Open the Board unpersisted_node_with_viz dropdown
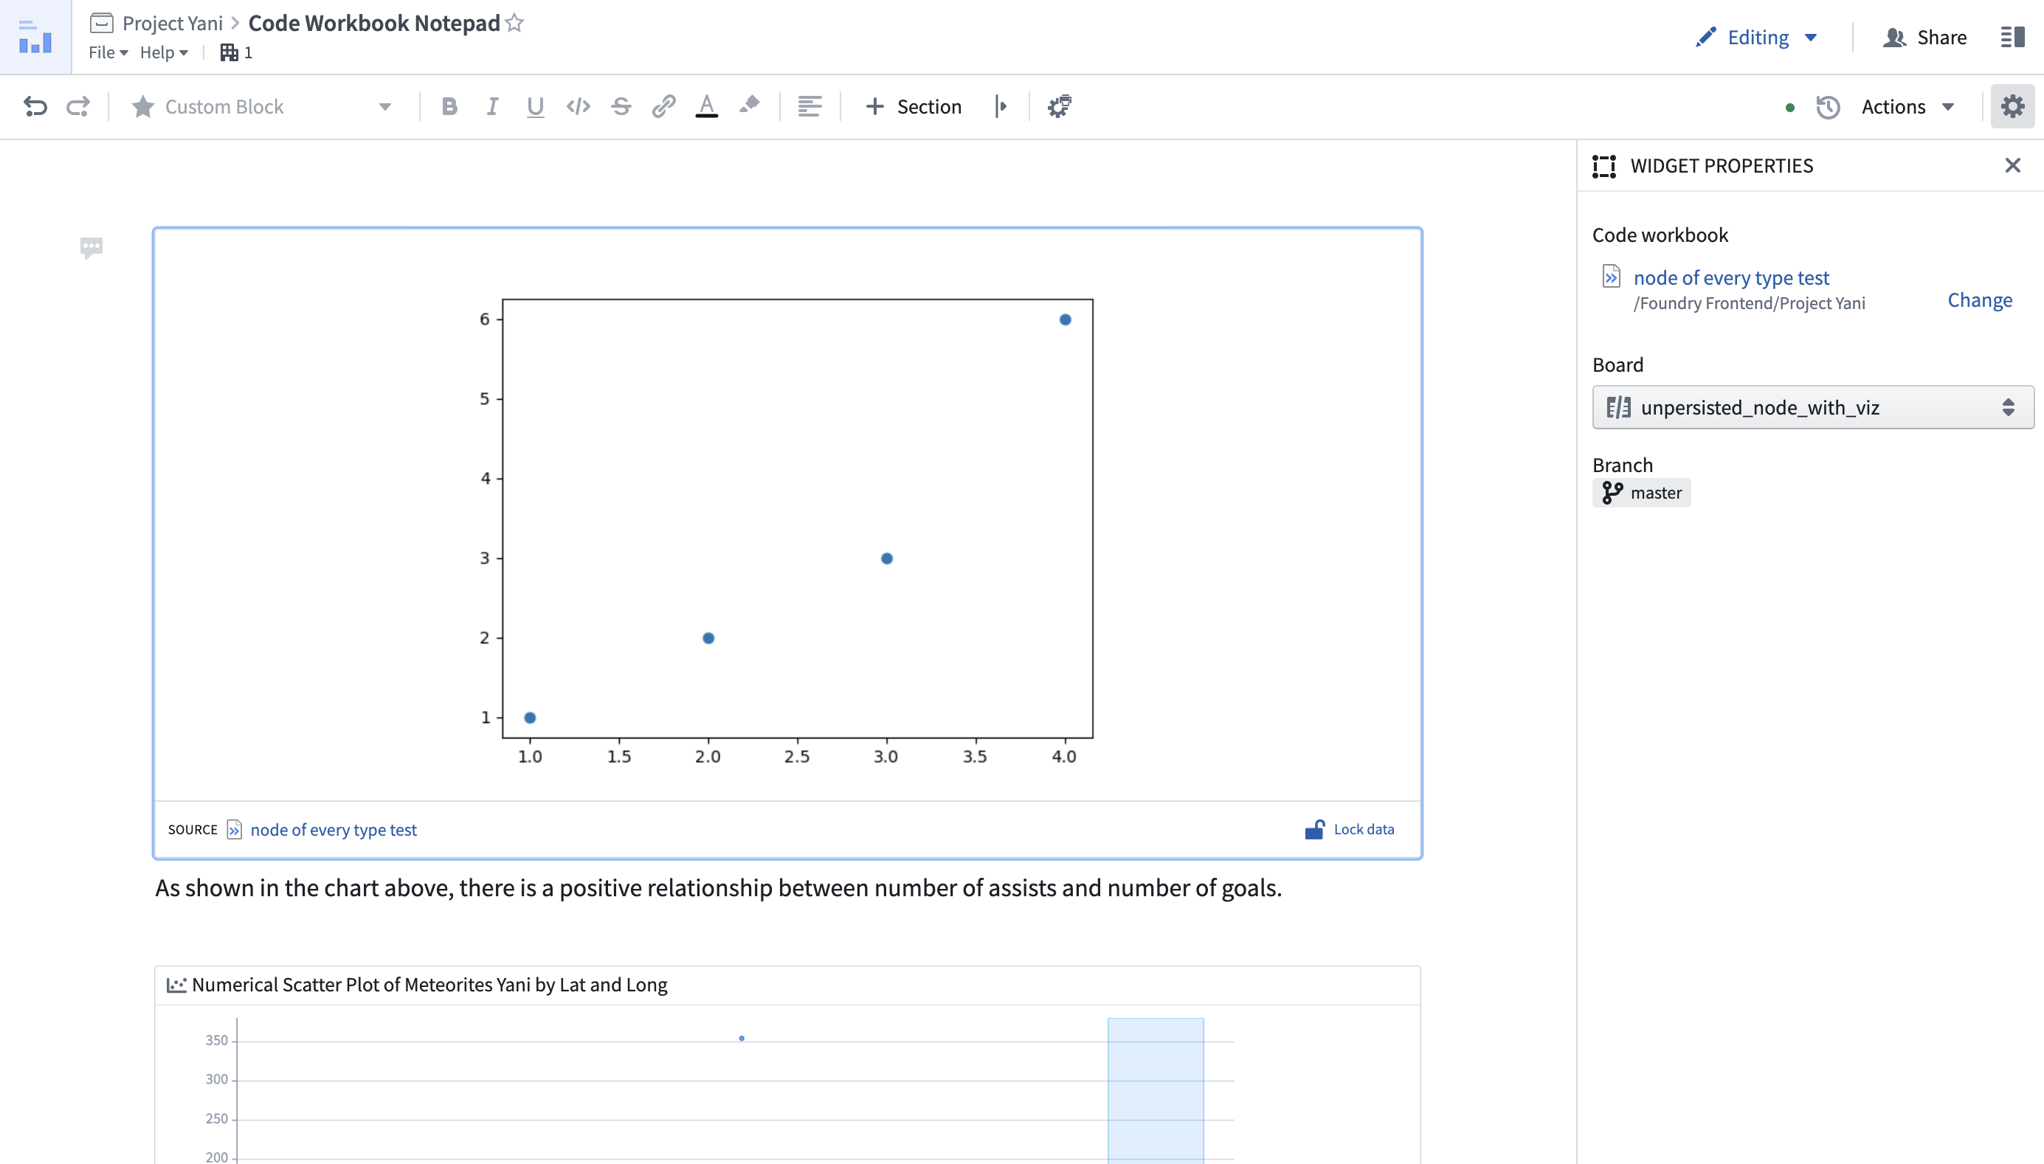The width and height of the screenshot is (2044, 1164). click(x=1813, y=408)
